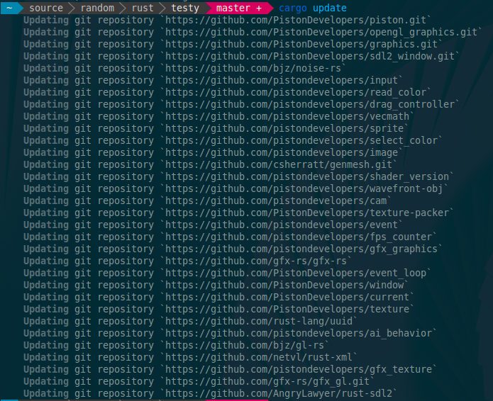The width and height of the screenshot is (493, 401).
Task: Click 'Updating' on the noise-rs line
Action: (x=46, y=69)
